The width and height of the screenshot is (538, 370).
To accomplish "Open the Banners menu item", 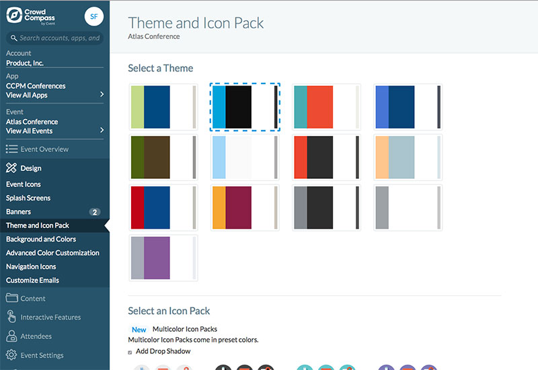I will pos(19,212).
